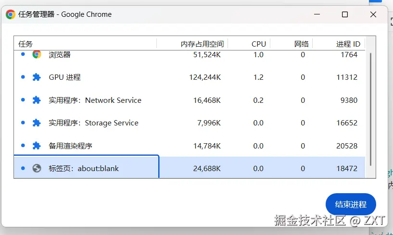Minimize the 任务管理器 window
Image resolution: width=393 pixels, height=235 pixels.
tap(317, 14)
